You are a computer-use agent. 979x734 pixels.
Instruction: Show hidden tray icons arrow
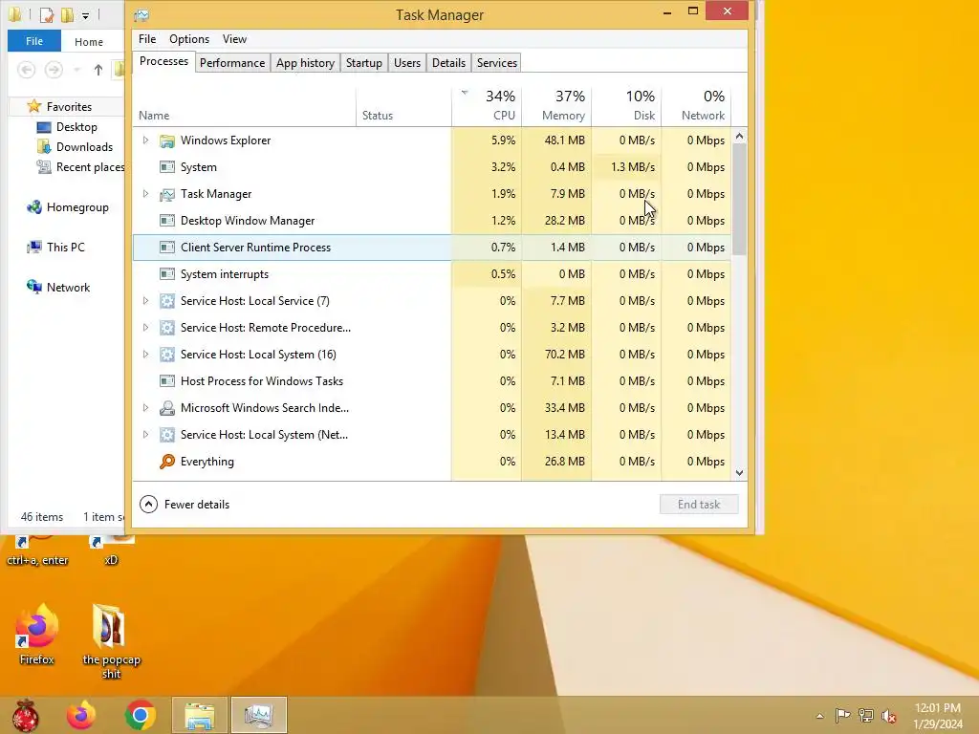(819, 717)
